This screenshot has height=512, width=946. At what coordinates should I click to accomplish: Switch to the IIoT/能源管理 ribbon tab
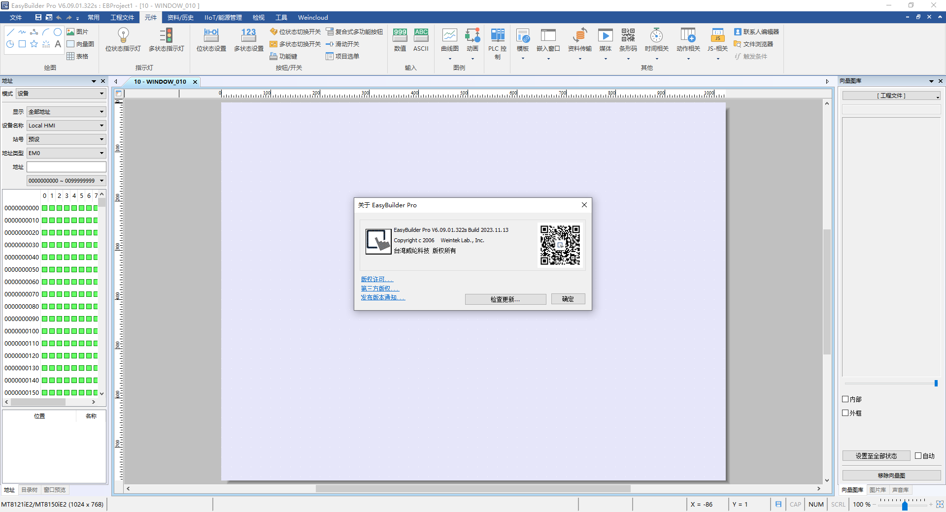tap(223, 17)
